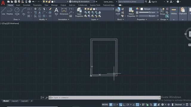The image size is (191, 107).
Task: Open the View ribbon tab
Action: pos(46,5)
